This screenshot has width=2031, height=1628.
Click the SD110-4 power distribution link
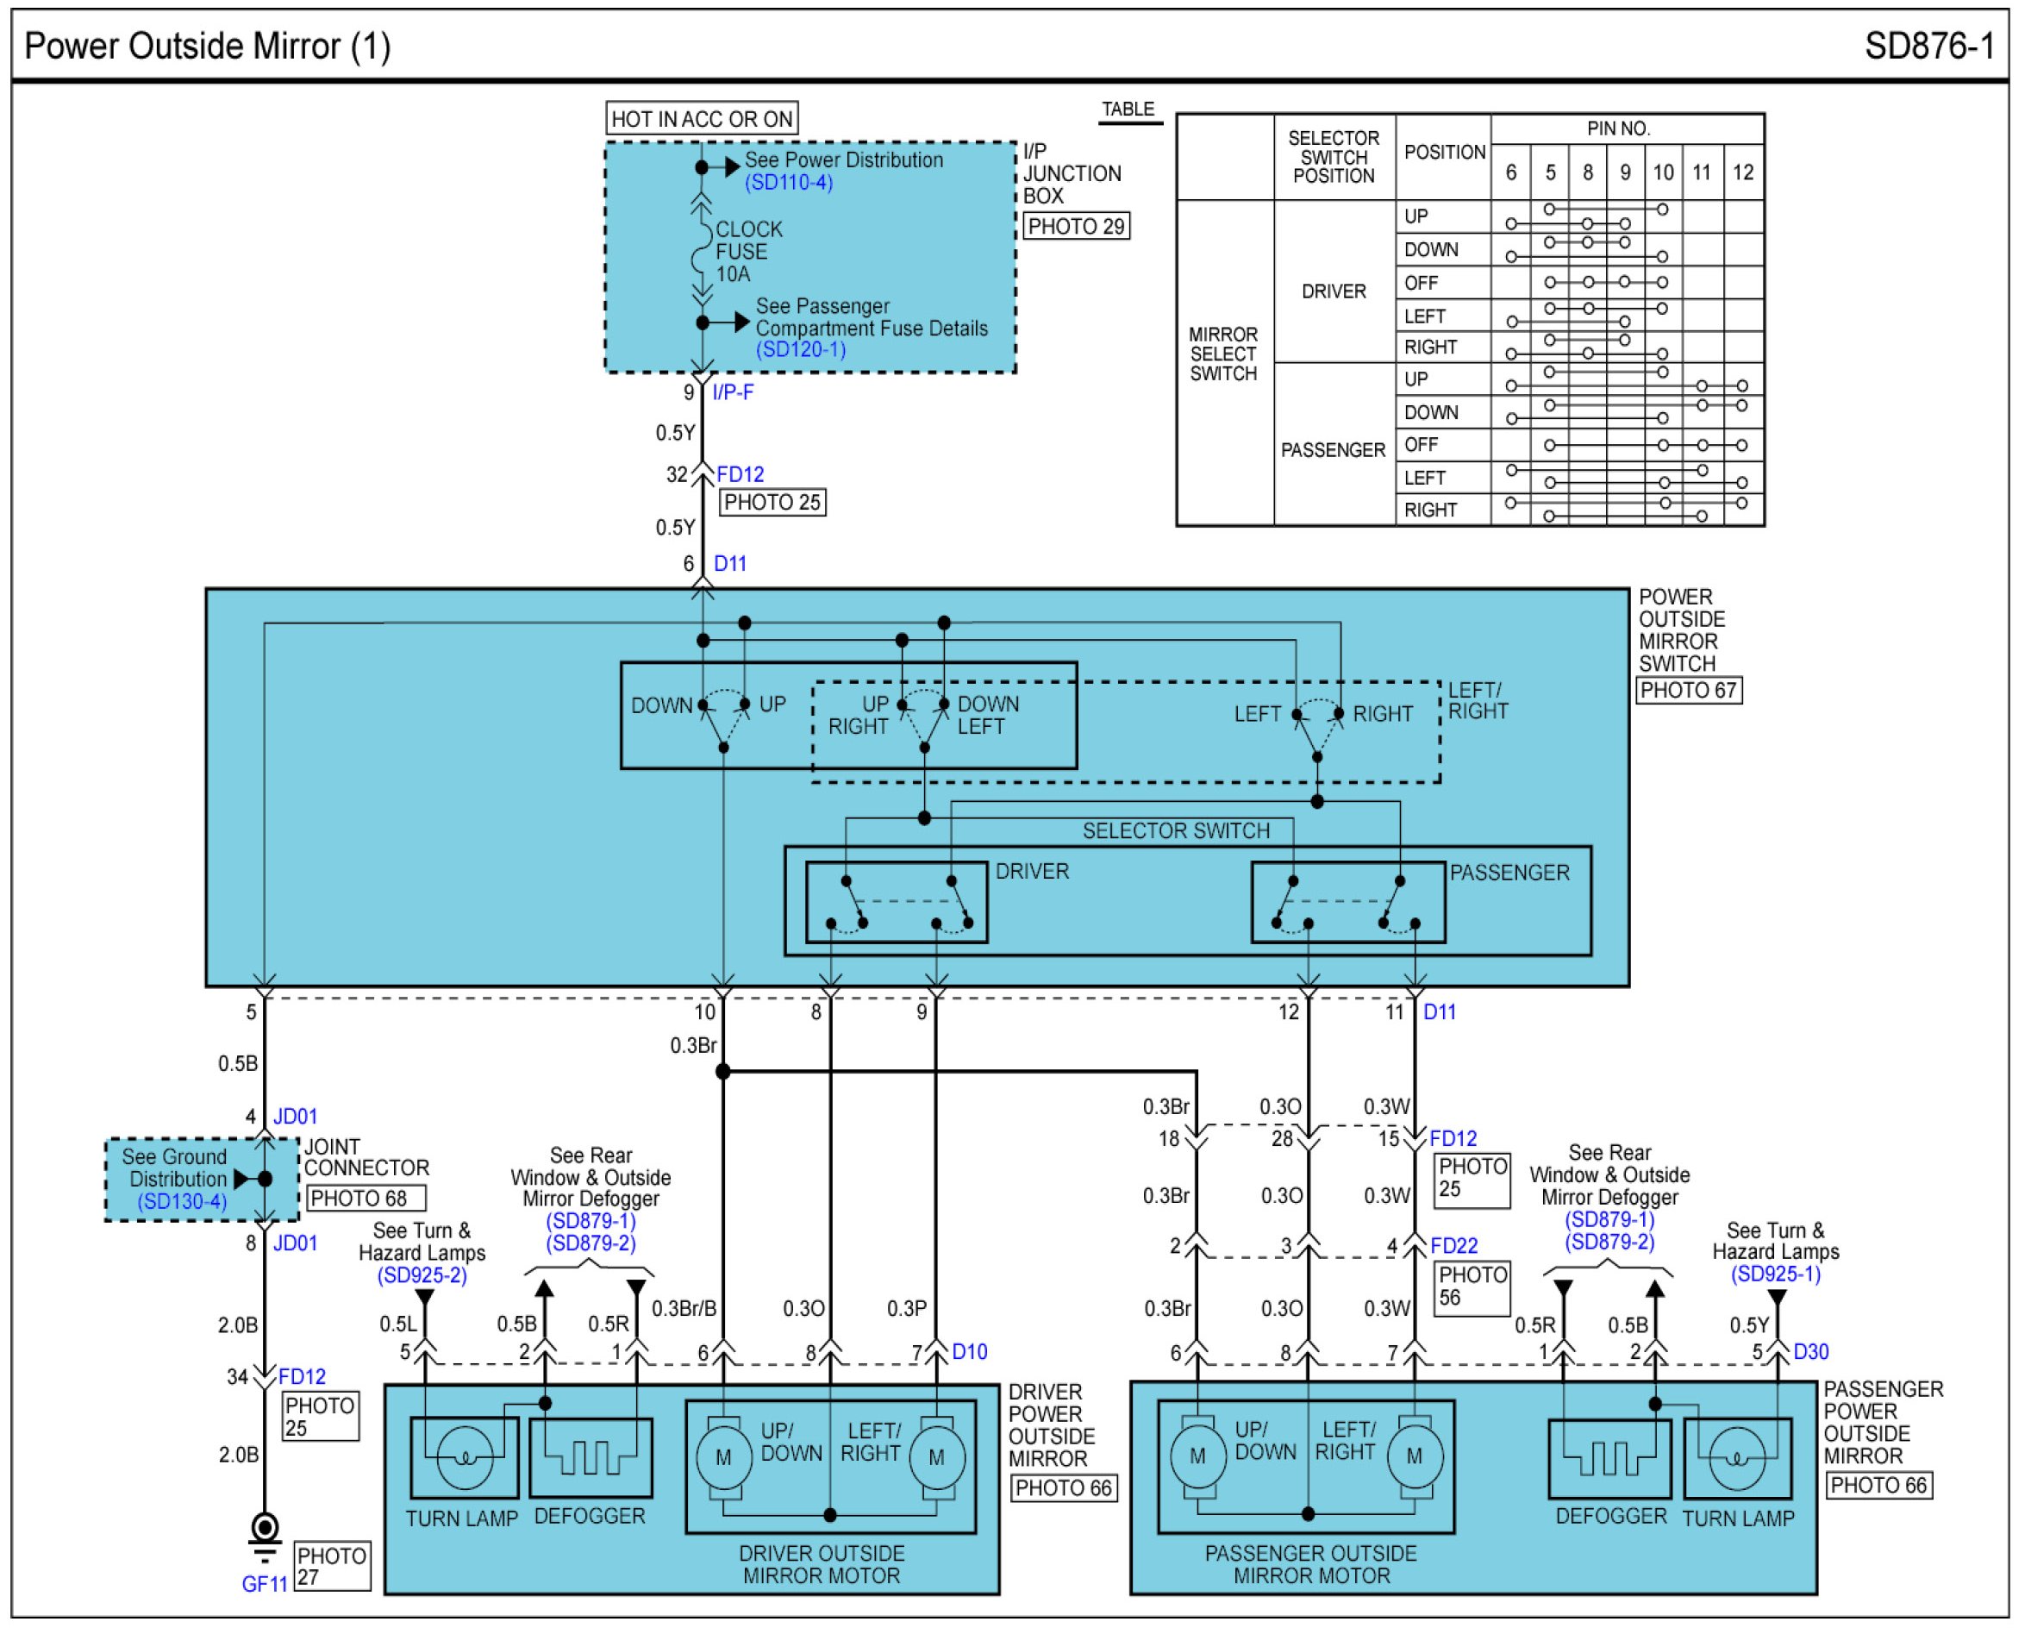point(789,183)
